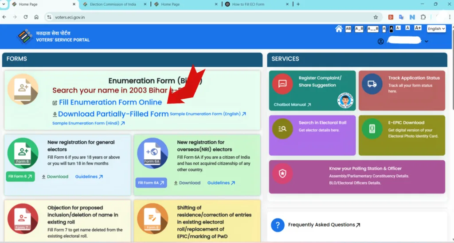Click the blue FAQ question mark icon
The image size is (454, 243).
(278, 225)
